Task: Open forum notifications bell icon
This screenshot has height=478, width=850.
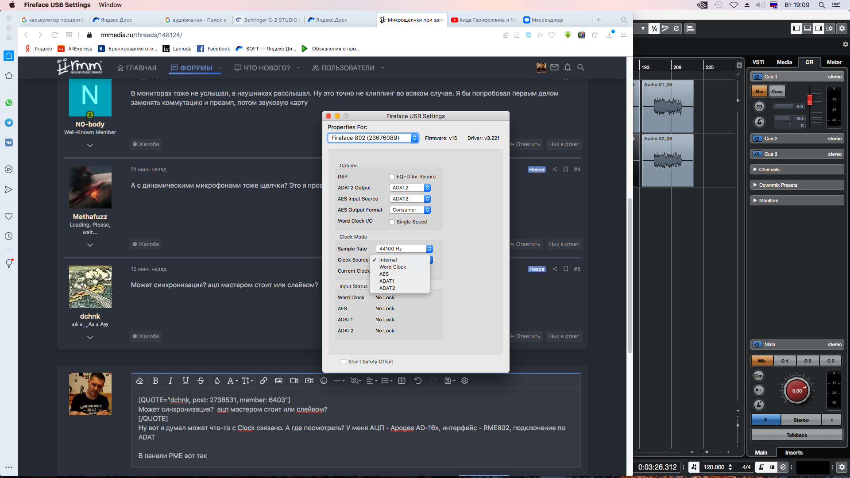Action: 568,67
